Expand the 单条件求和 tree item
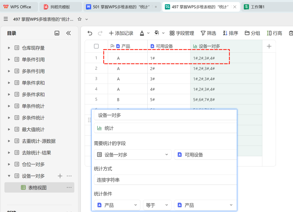293x212 pixels. coord(9,83)
